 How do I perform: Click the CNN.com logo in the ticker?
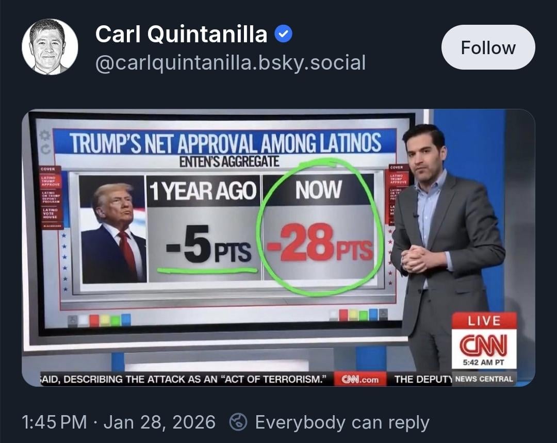[360, 380]
